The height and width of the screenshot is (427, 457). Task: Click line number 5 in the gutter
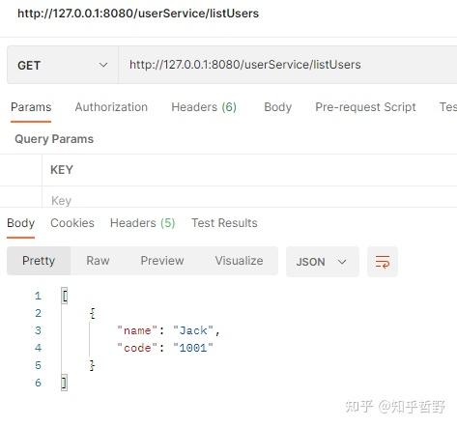tap(38, 365)
